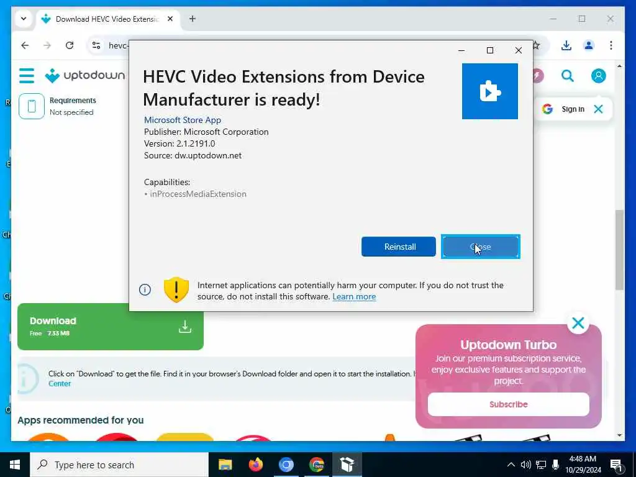Click the microphone tray icon

click(556, 465)
